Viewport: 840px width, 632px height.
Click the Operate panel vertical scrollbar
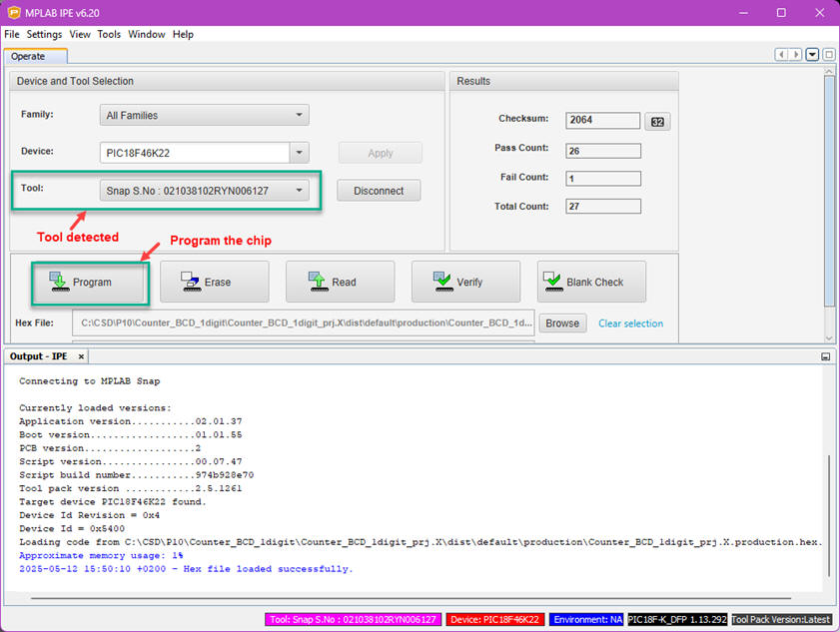click(829, 193)
